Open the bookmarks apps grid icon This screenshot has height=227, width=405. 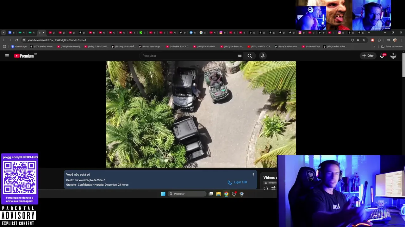coord(4,47)
